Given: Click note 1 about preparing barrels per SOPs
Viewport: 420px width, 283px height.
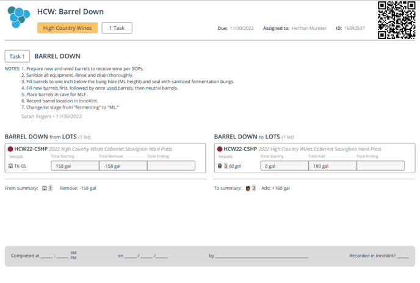Looking at the screenshot, I should (82, 69).
